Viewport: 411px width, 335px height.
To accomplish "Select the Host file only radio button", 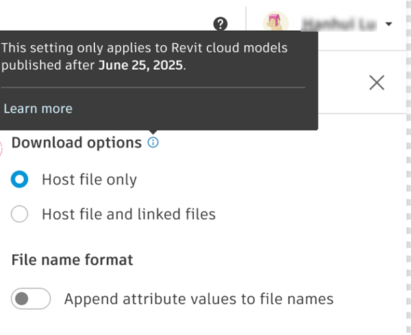I will [x=20, y=179].
